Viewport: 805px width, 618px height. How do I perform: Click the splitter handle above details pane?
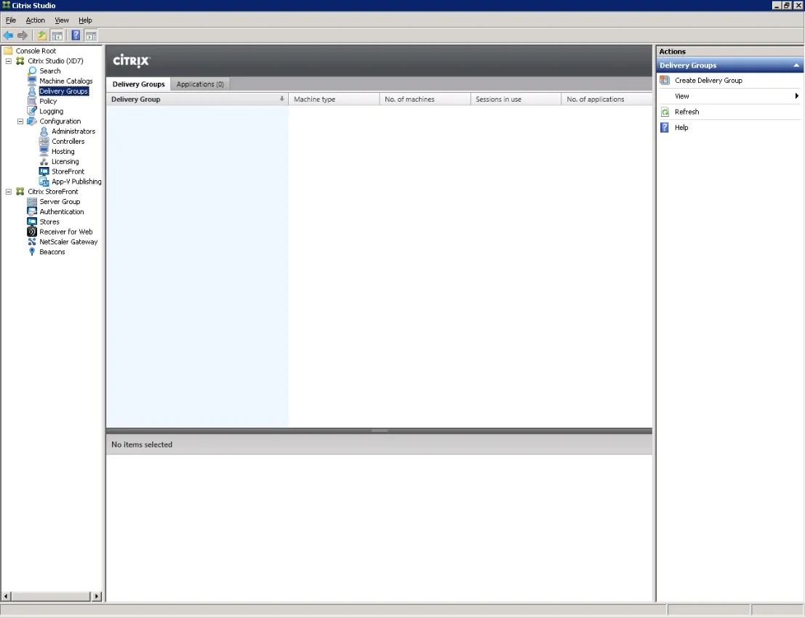(379, 431)
